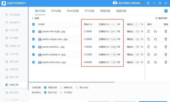
Task: Click the app logo in title bar
Action: [x=3, y=3]
